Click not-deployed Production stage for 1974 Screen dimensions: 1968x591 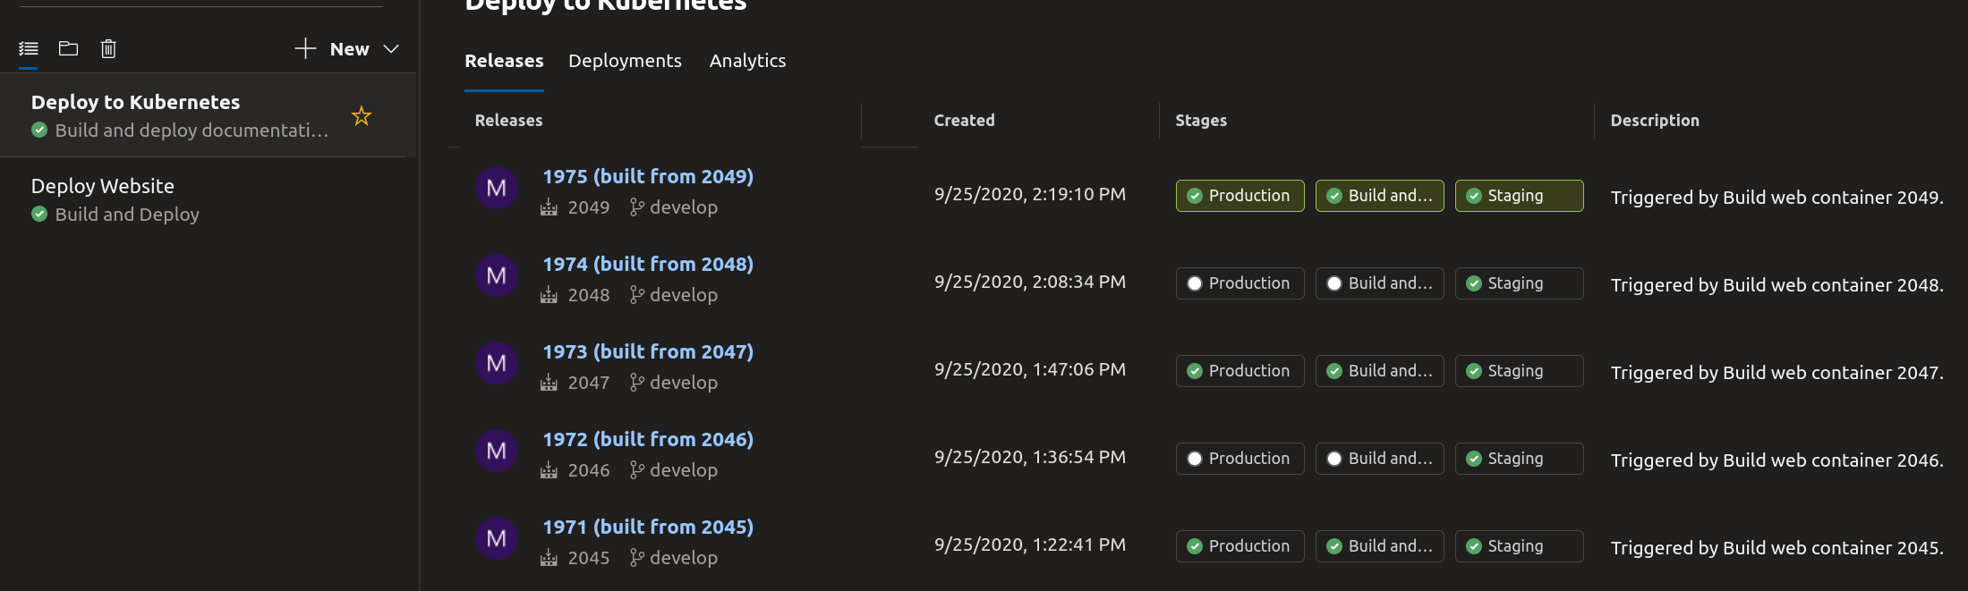click(x=1240, y=283)
